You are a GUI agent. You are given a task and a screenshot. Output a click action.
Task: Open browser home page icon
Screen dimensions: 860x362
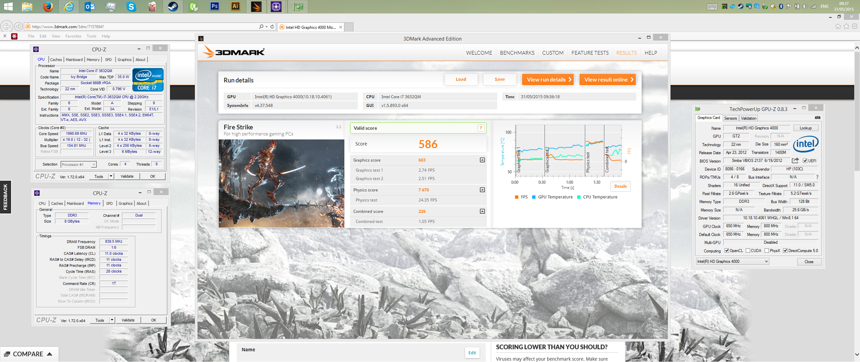(838, 26)
